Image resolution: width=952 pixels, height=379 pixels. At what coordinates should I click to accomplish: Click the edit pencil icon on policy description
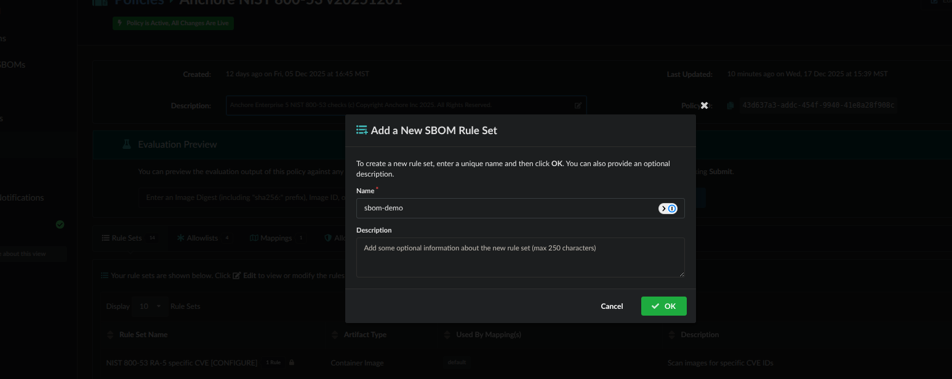pos(578,106)
